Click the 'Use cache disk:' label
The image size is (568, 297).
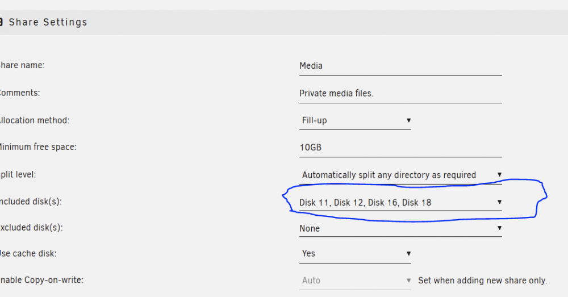pos(28,253)
